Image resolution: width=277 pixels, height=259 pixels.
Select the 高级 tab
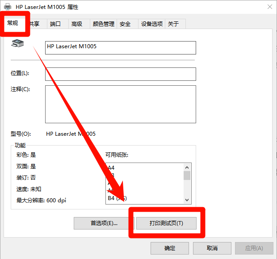click(x=77, y=24)
